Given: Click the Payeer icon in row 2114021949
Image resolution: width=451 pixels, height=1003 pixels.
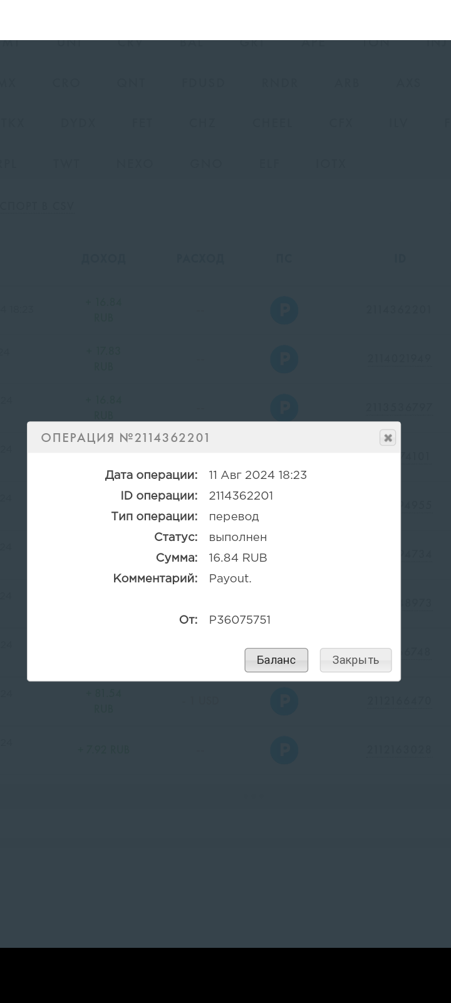Looking at the screenshot, I should (x=284, y=359).
